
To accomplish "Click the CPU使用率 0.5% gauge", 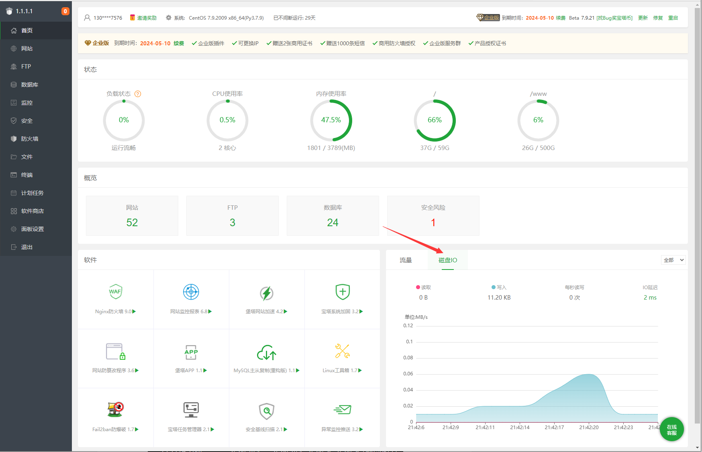I will [227, 120].
